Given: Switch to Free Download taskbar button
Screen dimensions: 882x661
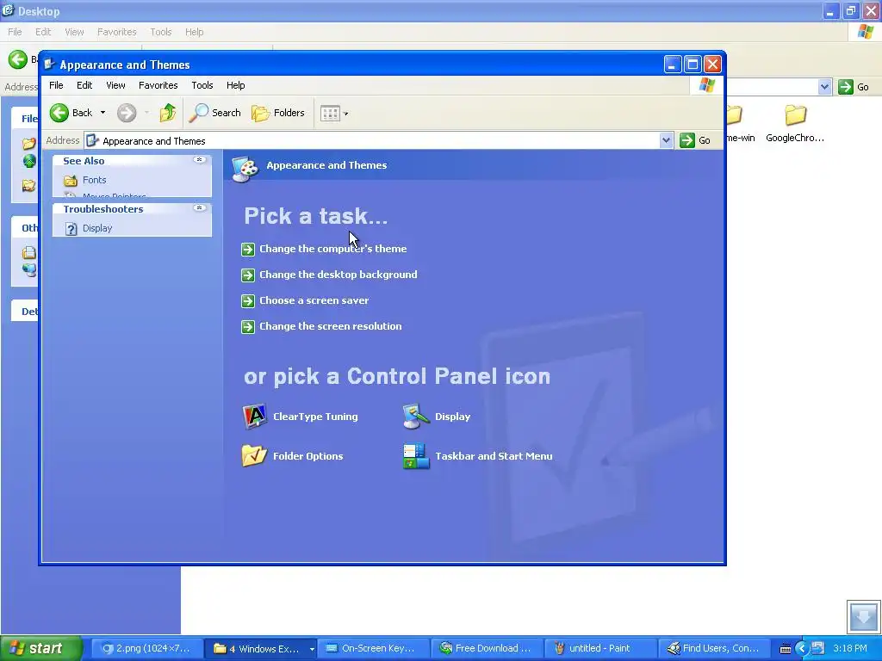Looking at the screenshot, I should pos(488,648).
